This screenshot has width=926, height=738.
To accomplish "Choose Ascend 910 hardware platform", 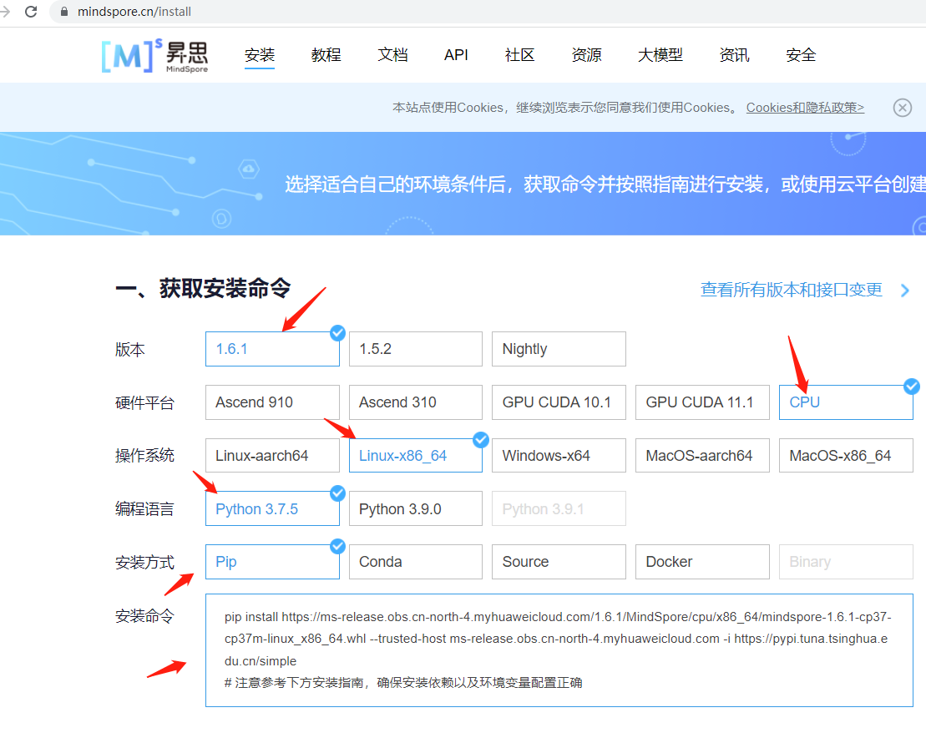I will point(272,402).
